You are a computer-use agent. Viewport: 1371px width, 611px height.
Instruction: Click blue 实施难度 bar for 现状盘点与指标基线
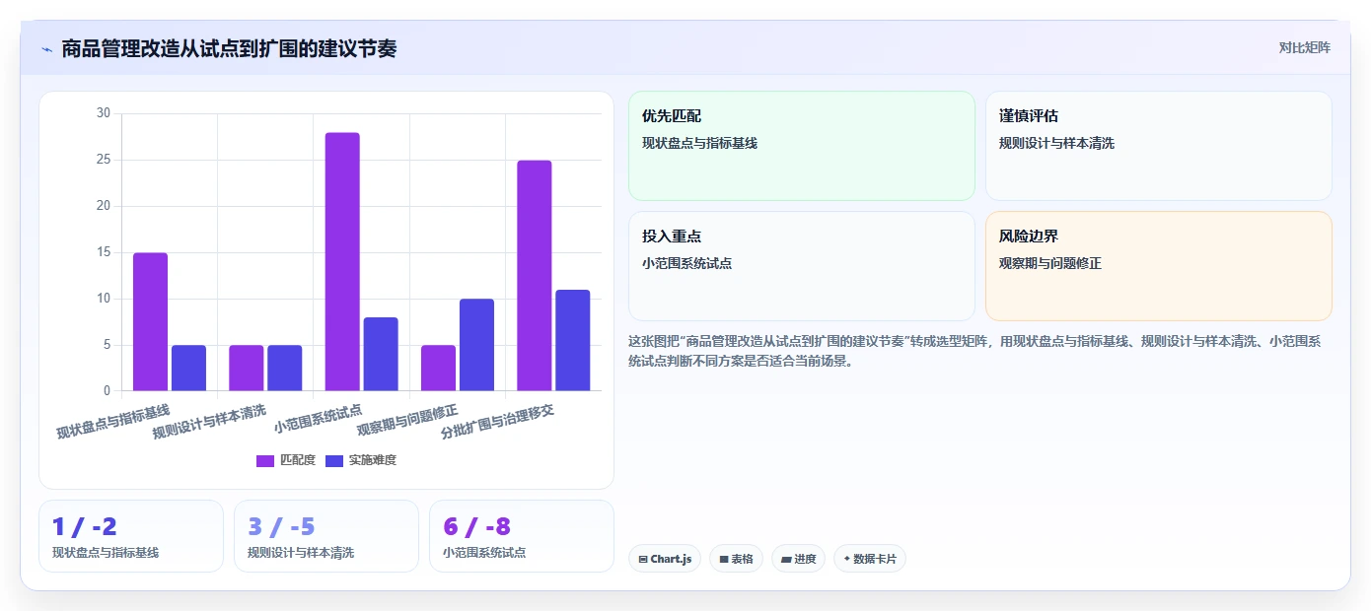(188, 369)
